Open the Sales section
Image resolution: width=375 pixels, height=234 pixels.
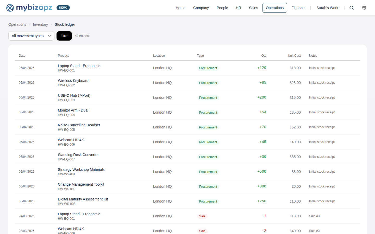(x=253, y=8)
